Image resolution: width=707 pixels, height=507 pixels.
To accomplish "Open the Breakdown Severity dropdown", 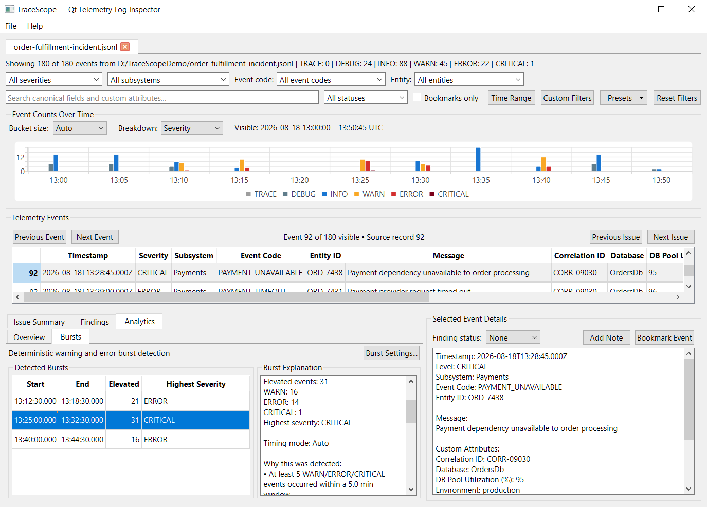I will coord(192,128).
